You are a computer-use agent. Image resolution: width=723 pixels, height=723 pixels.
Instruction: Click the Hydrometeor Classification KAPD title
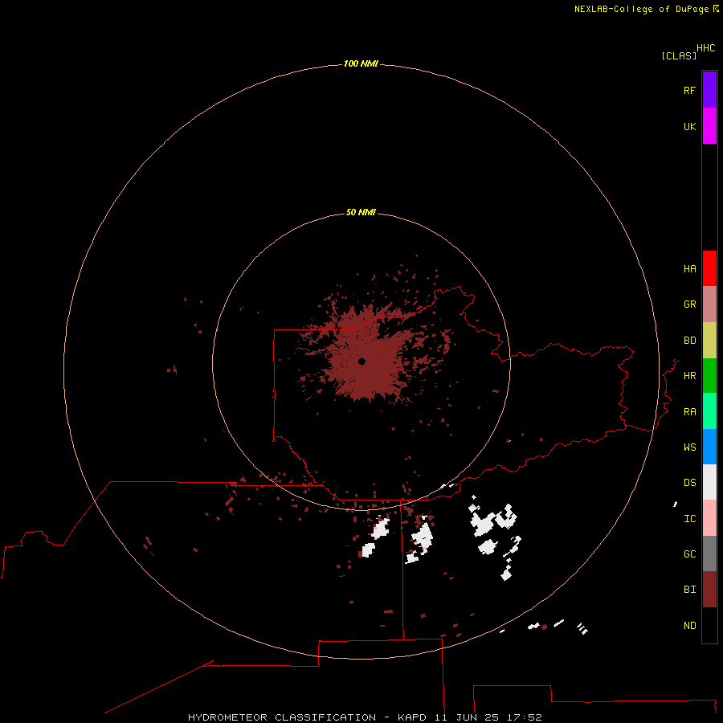click(x=365, y=717)
